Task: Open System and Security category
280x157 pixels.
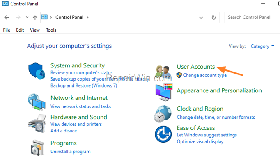Action: (78, 65)
